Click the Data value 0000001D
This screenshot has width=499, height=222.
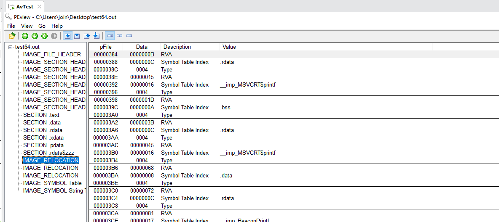pos(142,100)
